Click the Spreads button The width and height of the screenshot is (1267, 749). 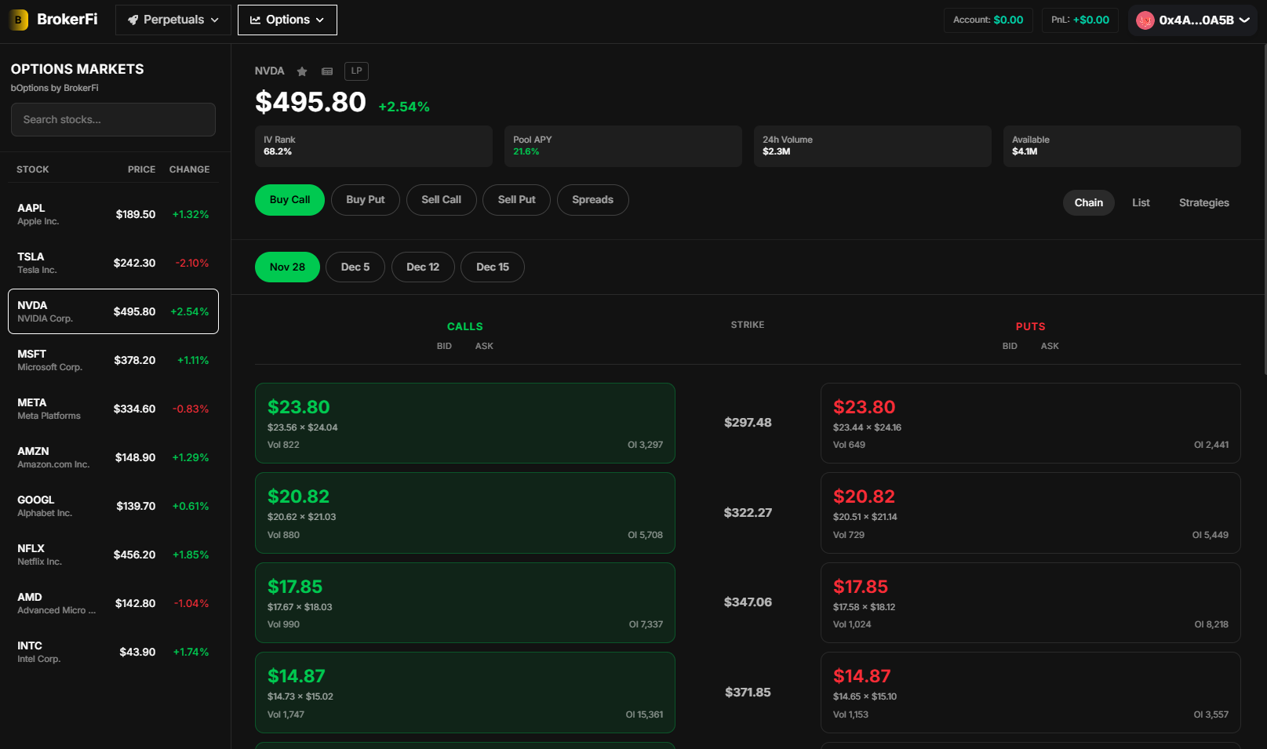[592, 200]
